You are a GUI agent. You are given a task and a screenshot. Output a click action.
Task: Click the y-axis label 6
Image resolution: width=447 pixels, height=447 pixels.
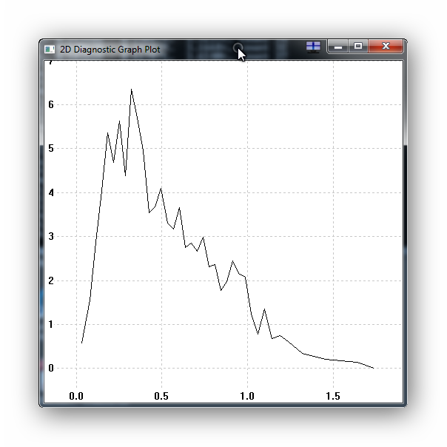(51, 104)
